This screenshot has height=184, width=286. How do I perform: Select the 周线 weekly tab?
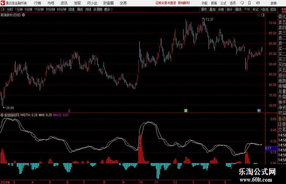80,9
